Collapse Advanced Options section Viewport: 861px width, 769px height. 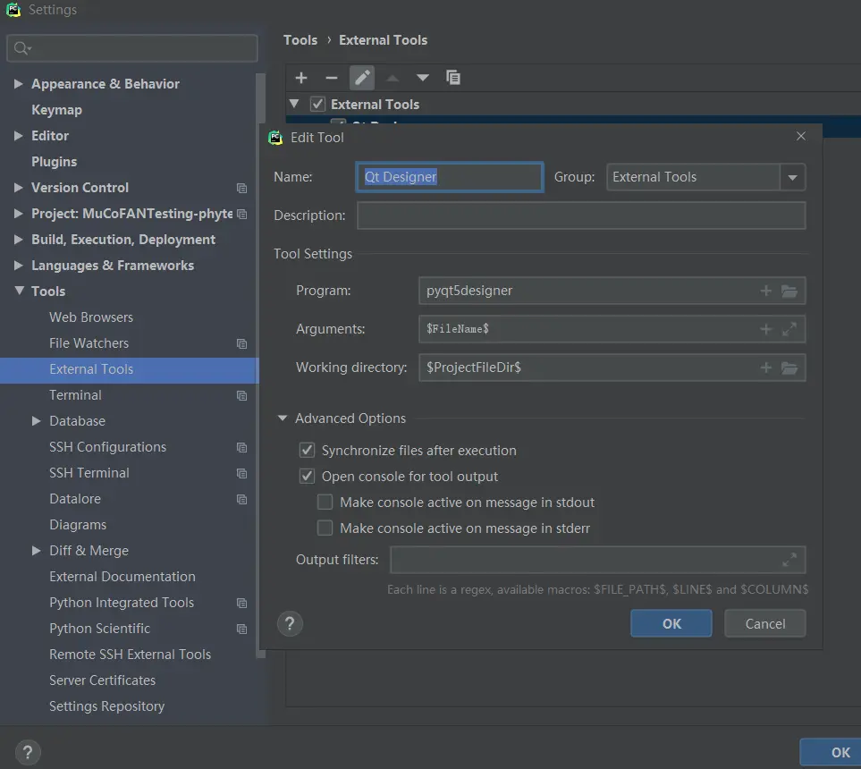coord(283,418)
